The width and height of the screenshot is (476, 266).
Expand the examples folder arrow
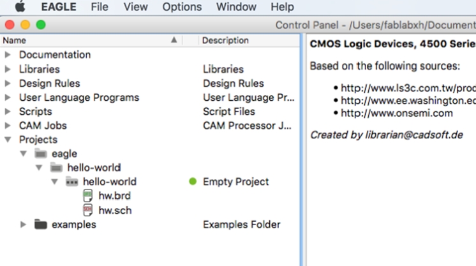click(x=23, y=225)
